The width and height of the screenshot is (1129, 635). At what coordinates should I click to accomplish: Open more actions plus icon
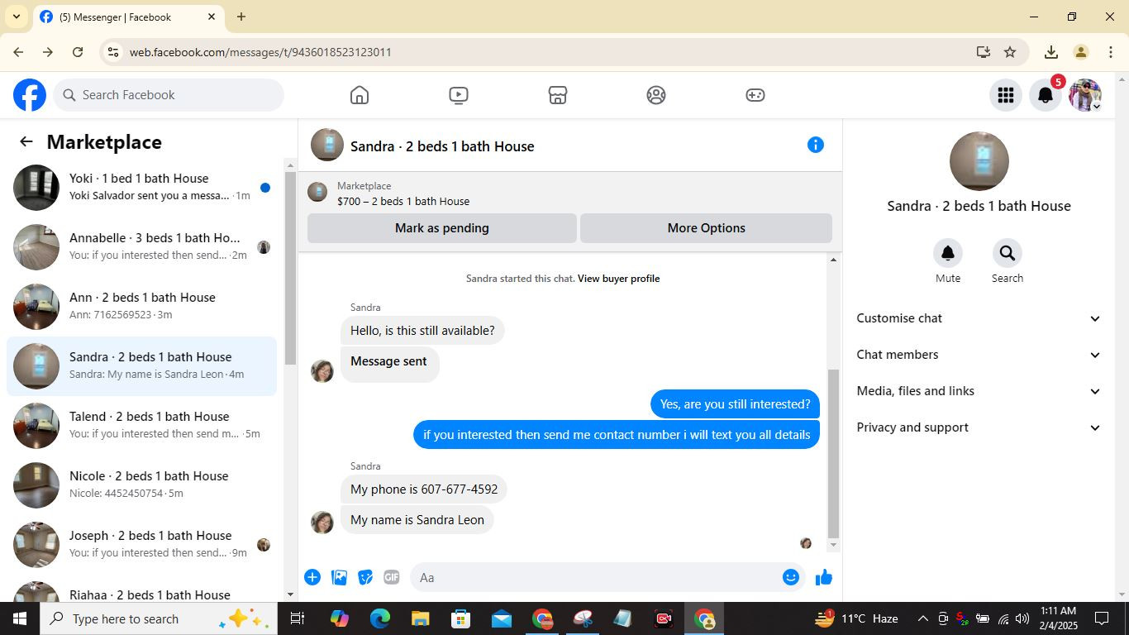312,577
